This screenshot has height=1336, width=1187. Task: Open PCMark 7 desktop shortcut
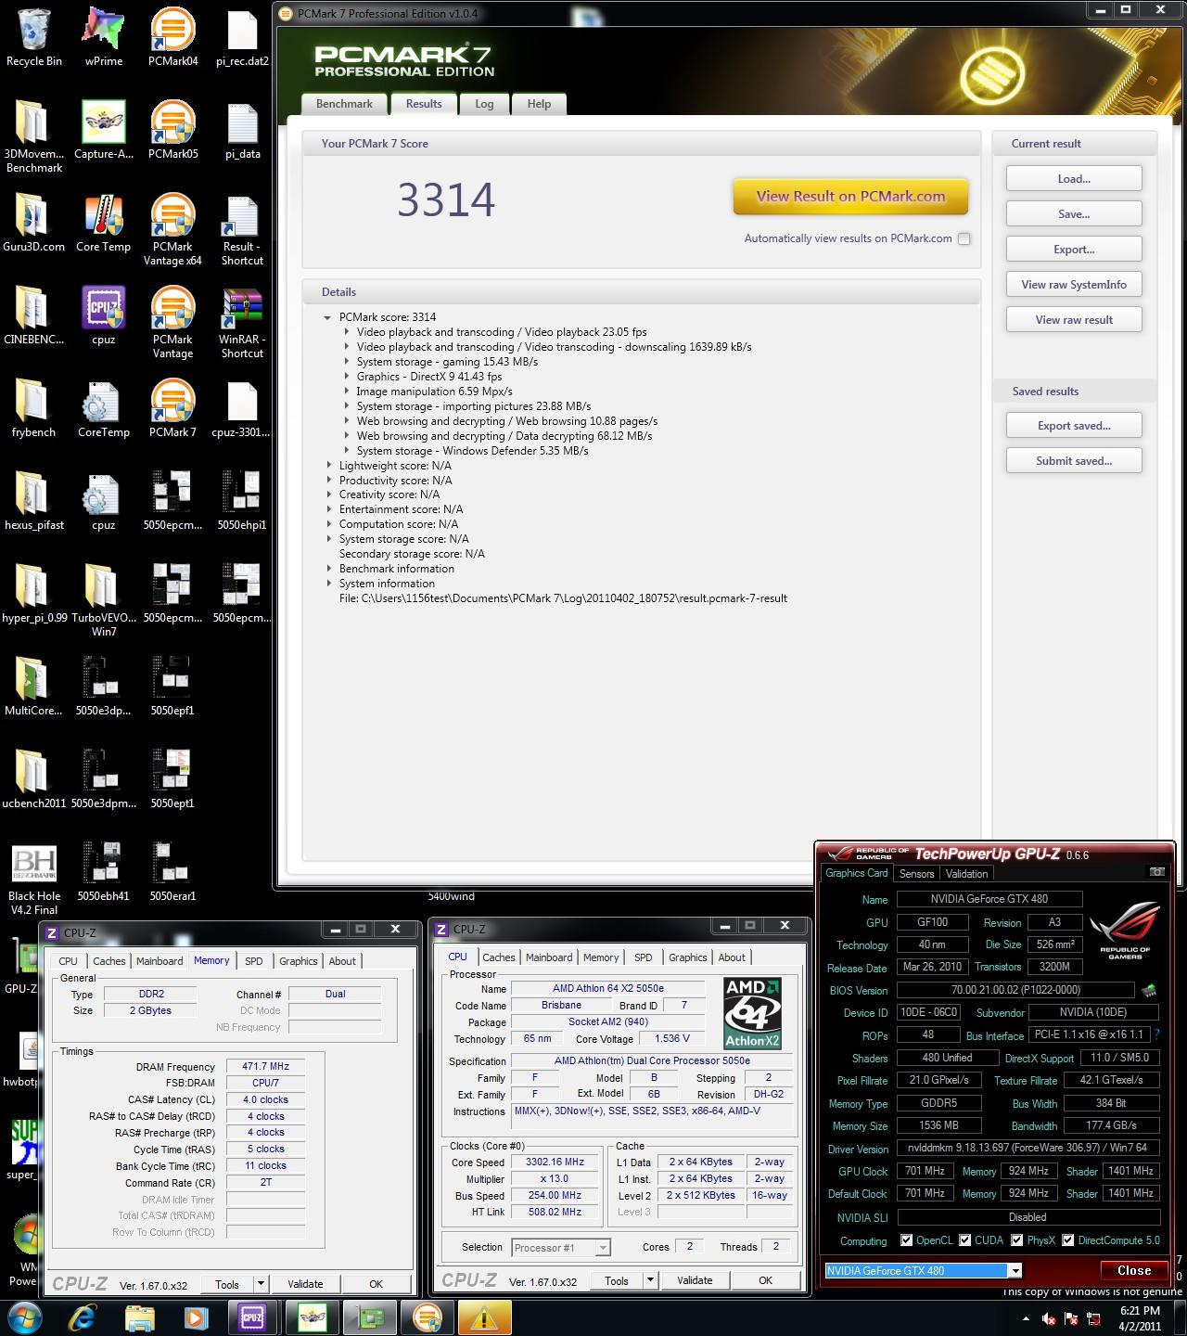click(x=172, y=408)
